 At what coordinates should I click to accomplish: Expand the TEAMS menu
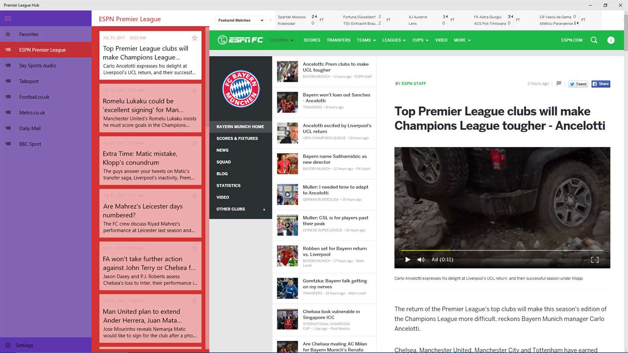pos(366,40)
